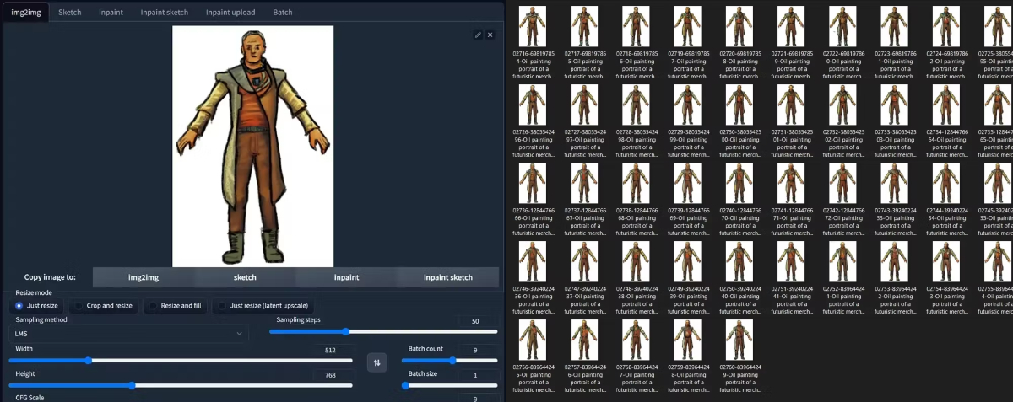The width and height of the screenshot is (1013, 402).
Task: Switch to the Inpaint upload tab
Action: [230, 13]
